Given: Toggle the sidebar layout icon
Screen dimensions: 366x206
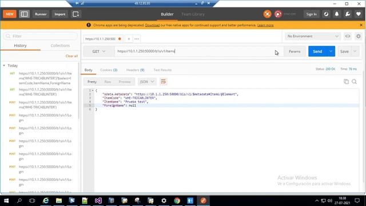Looking at the screenshot, I should coord(24,14).
